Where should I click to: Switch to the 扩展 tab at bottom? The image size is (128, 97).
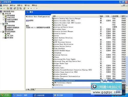pos(28,90)
